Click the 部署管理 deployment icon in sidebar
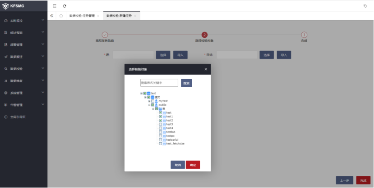Image resolution: width=374 pixels, height=188 pixels. (x=6, y=45)
